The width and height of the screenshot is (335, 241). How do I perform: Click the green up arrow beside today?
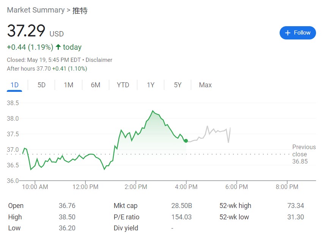[x=58, y=47]
